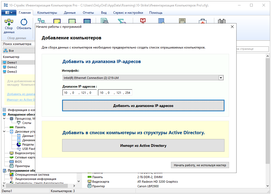Click the USB Flash icon in the tree
Image resolution: width=271 pixels, height=194 pixels.
pyautogui.click(x=19, y=149)
